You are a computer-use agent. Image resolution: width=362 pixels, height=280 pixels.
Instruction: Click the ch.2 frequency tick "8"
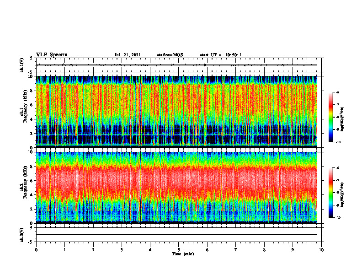tap(32, 167)
